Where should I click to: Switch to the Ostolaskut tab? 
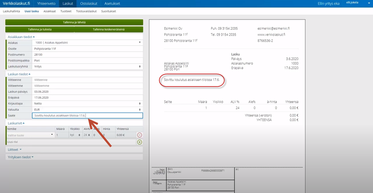(89, 3)
